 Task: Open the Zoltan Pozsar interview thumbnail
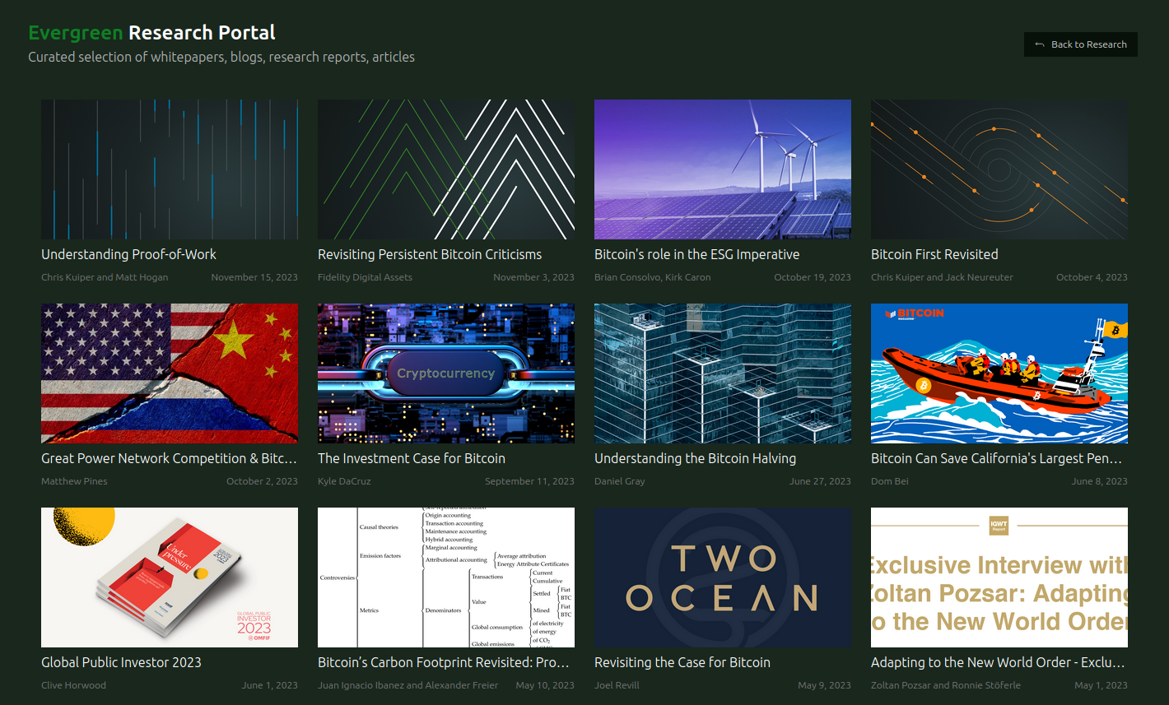pos(999,577)
